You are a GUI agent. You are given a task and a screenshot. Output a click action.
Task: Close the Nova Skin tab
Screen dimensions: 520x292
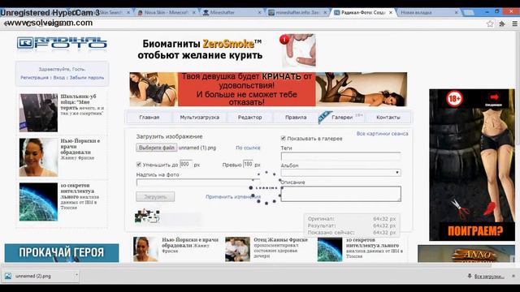pyautogui.click(x=194, y=13)
